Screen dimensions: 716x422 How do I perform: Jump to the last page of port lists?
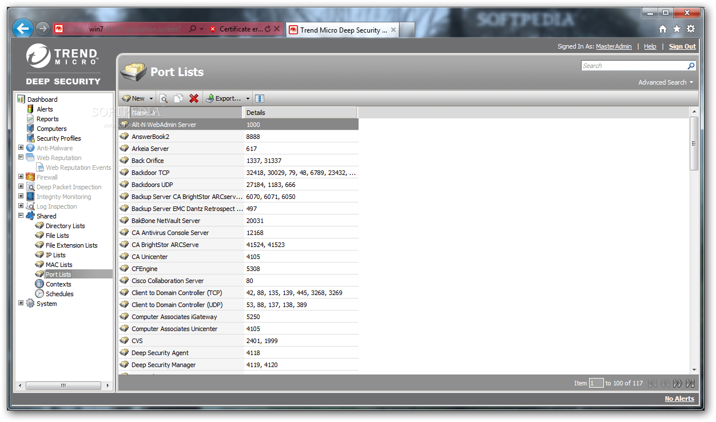point(690,383)
